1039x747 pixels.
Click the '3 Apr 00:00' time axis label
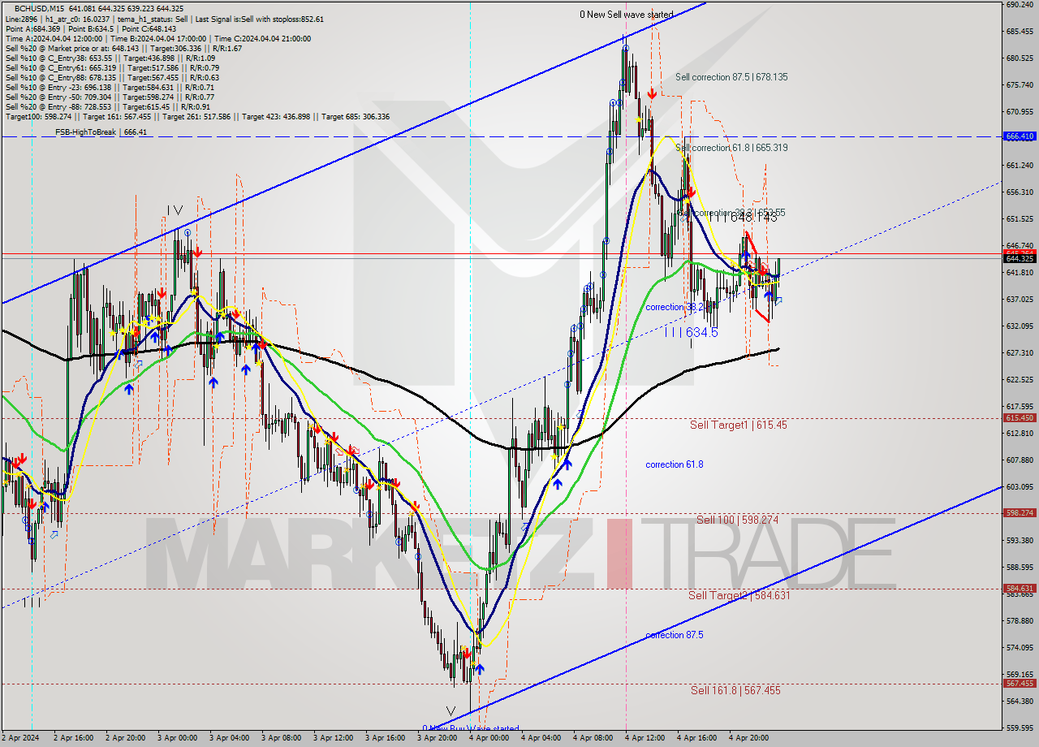[178, 738]
